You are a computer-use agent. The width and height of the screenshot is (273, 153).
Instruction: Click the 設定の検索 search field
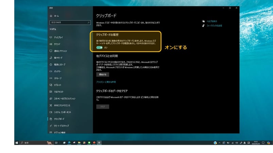70,22
